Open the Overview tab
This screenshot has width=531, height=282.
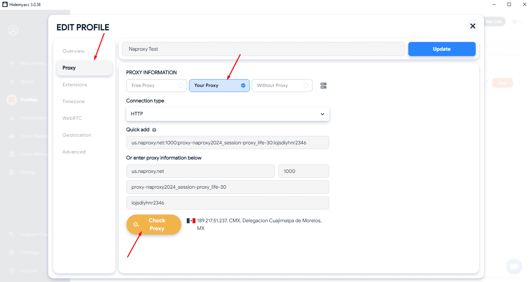[x=73, y=51]
